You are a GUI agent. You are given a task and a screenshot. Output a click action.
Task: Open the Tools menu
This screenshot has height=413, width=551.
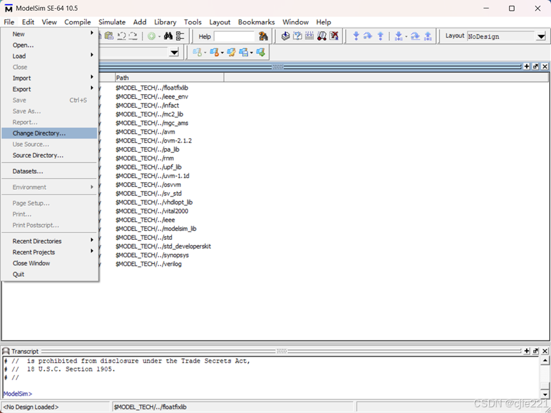click(x=192, y=22)
